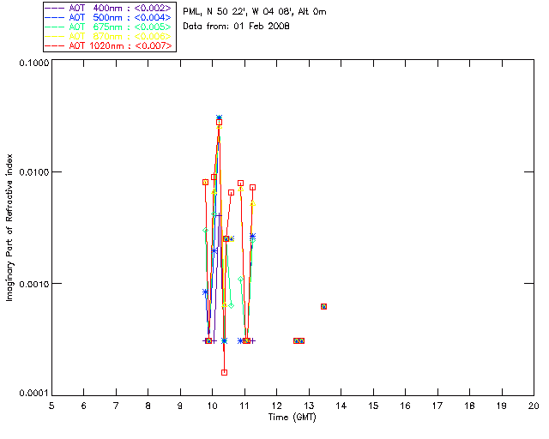Viewport: 549px width, 439px height.
Task: Click the x-axis label 10
Action: click(212, 406)
